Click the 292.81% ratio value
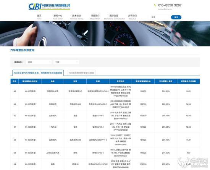This screenshot has height=170, width=210. tap(166, 91)
